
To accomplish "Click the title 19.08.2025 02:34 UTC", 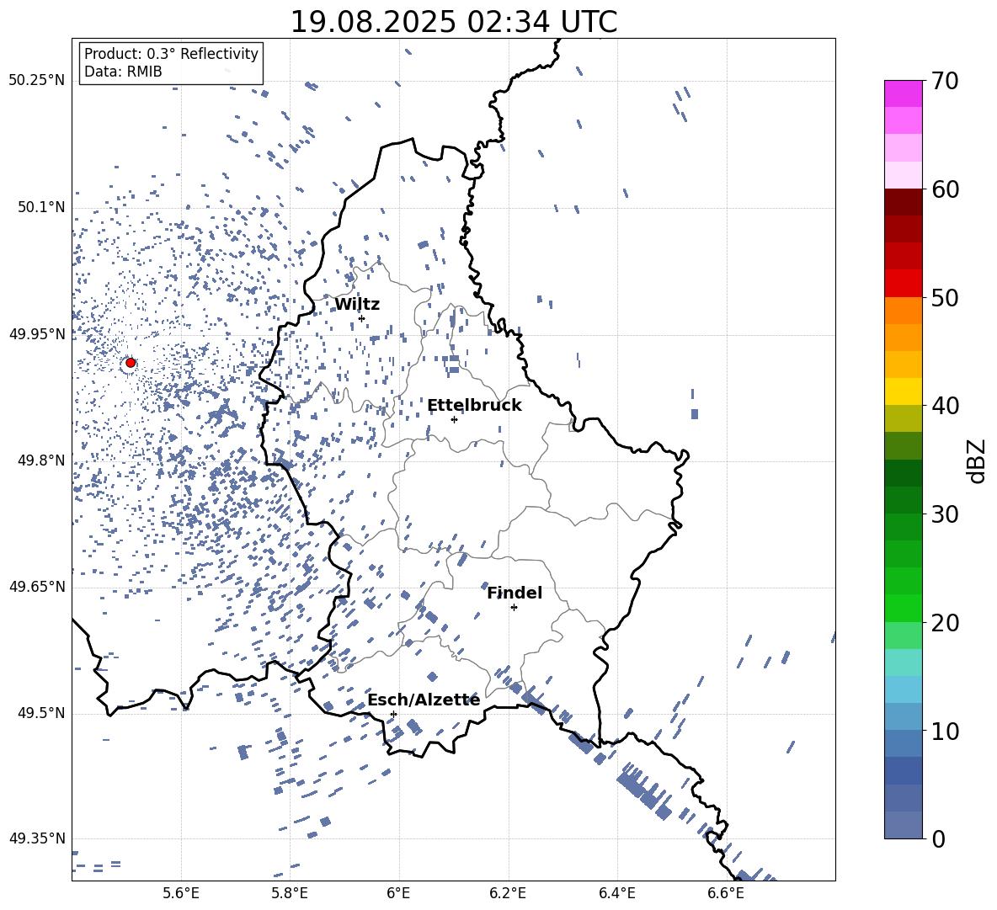I will coord(454,22).
